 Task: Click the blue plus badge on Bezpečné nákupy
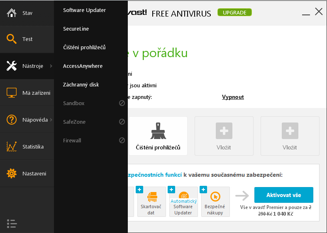click(x=203, y=190)
